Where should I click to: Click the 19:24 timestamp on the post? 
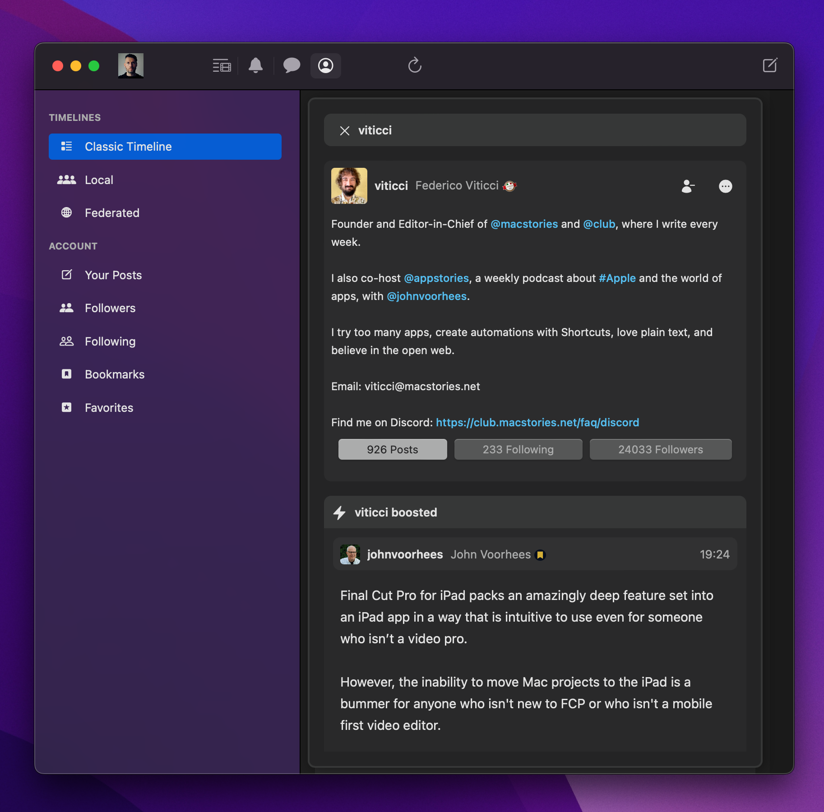pyautogui.click(x=714, y=554)
